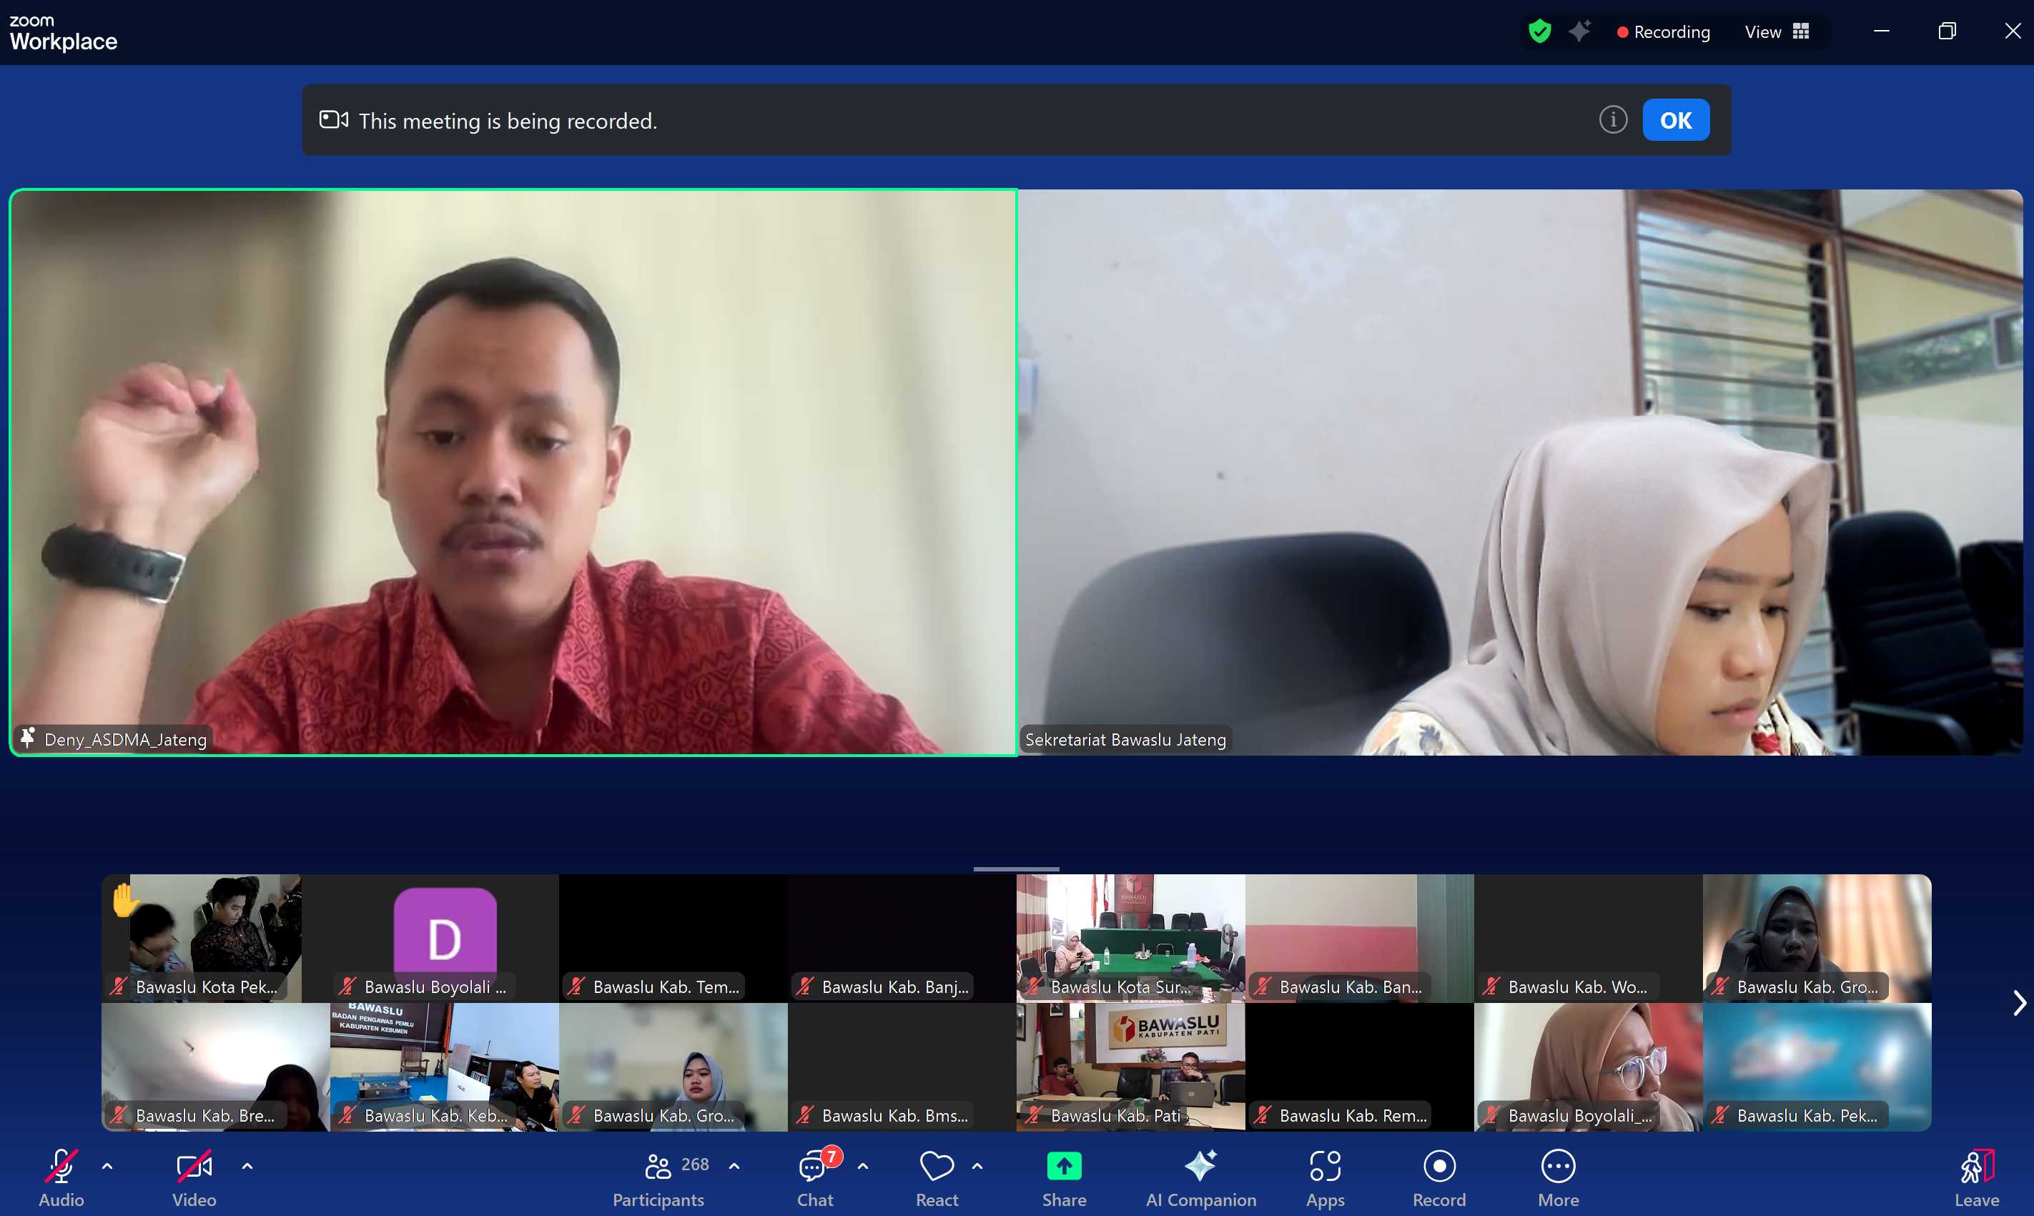This screenshot has width=2034, height=1216.
Task: Open React emoji reactions
Action: point(937,1178)
